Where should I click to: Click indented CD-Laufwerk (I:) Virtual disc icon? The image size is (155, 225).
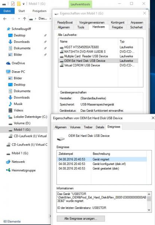(10, 136)
